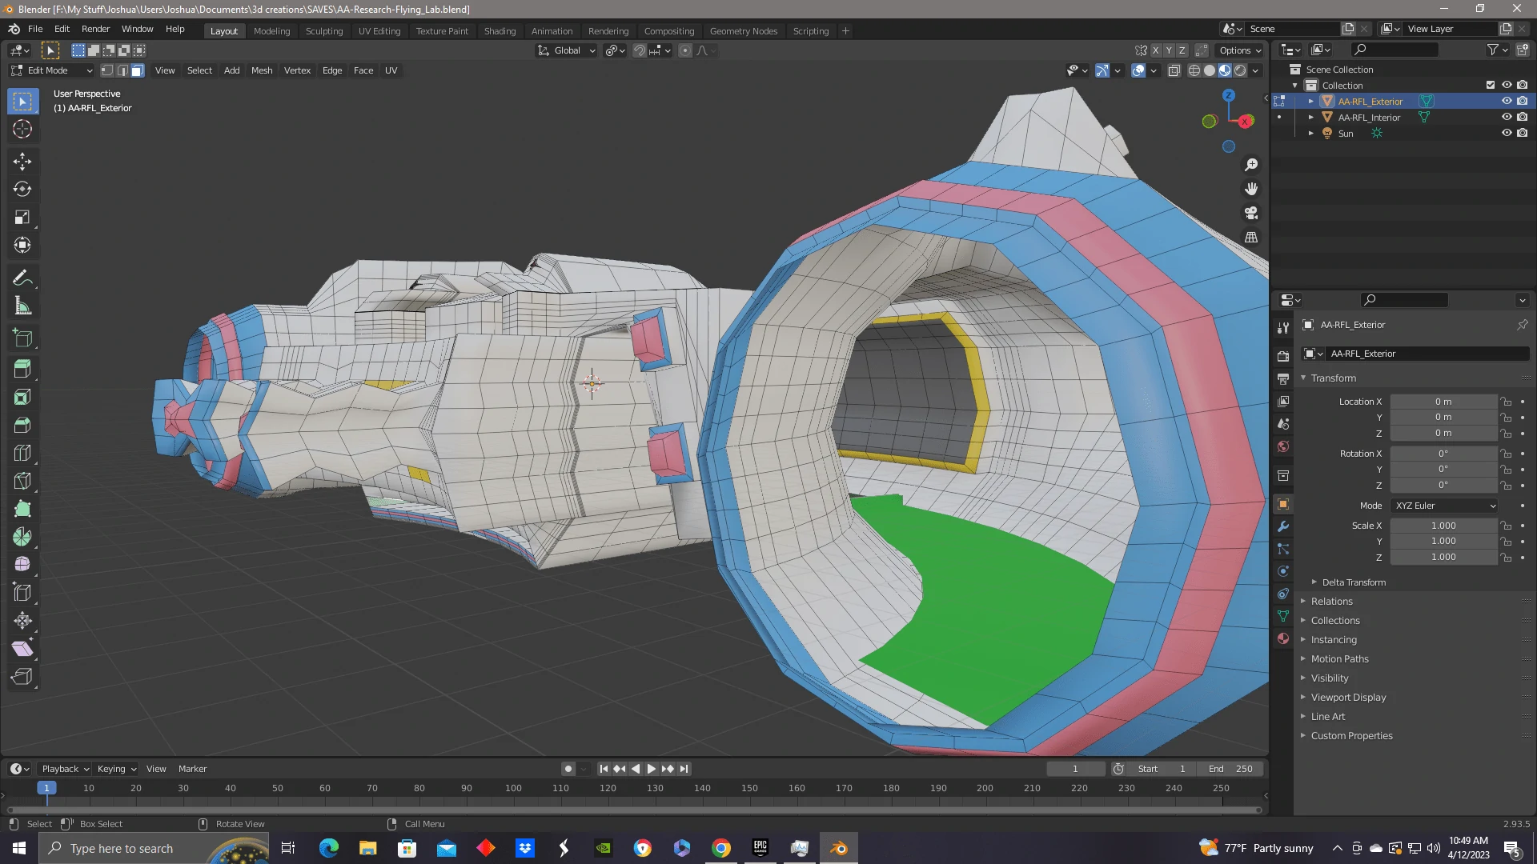Viewport: 1537px width, 864px height.
Task: Open the XYZ Euler rotation mode dropdown
Action: tap(1444, 506)
